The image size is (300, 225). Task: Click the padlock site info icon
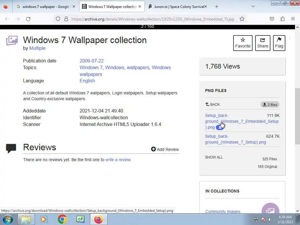pos(66,19)
